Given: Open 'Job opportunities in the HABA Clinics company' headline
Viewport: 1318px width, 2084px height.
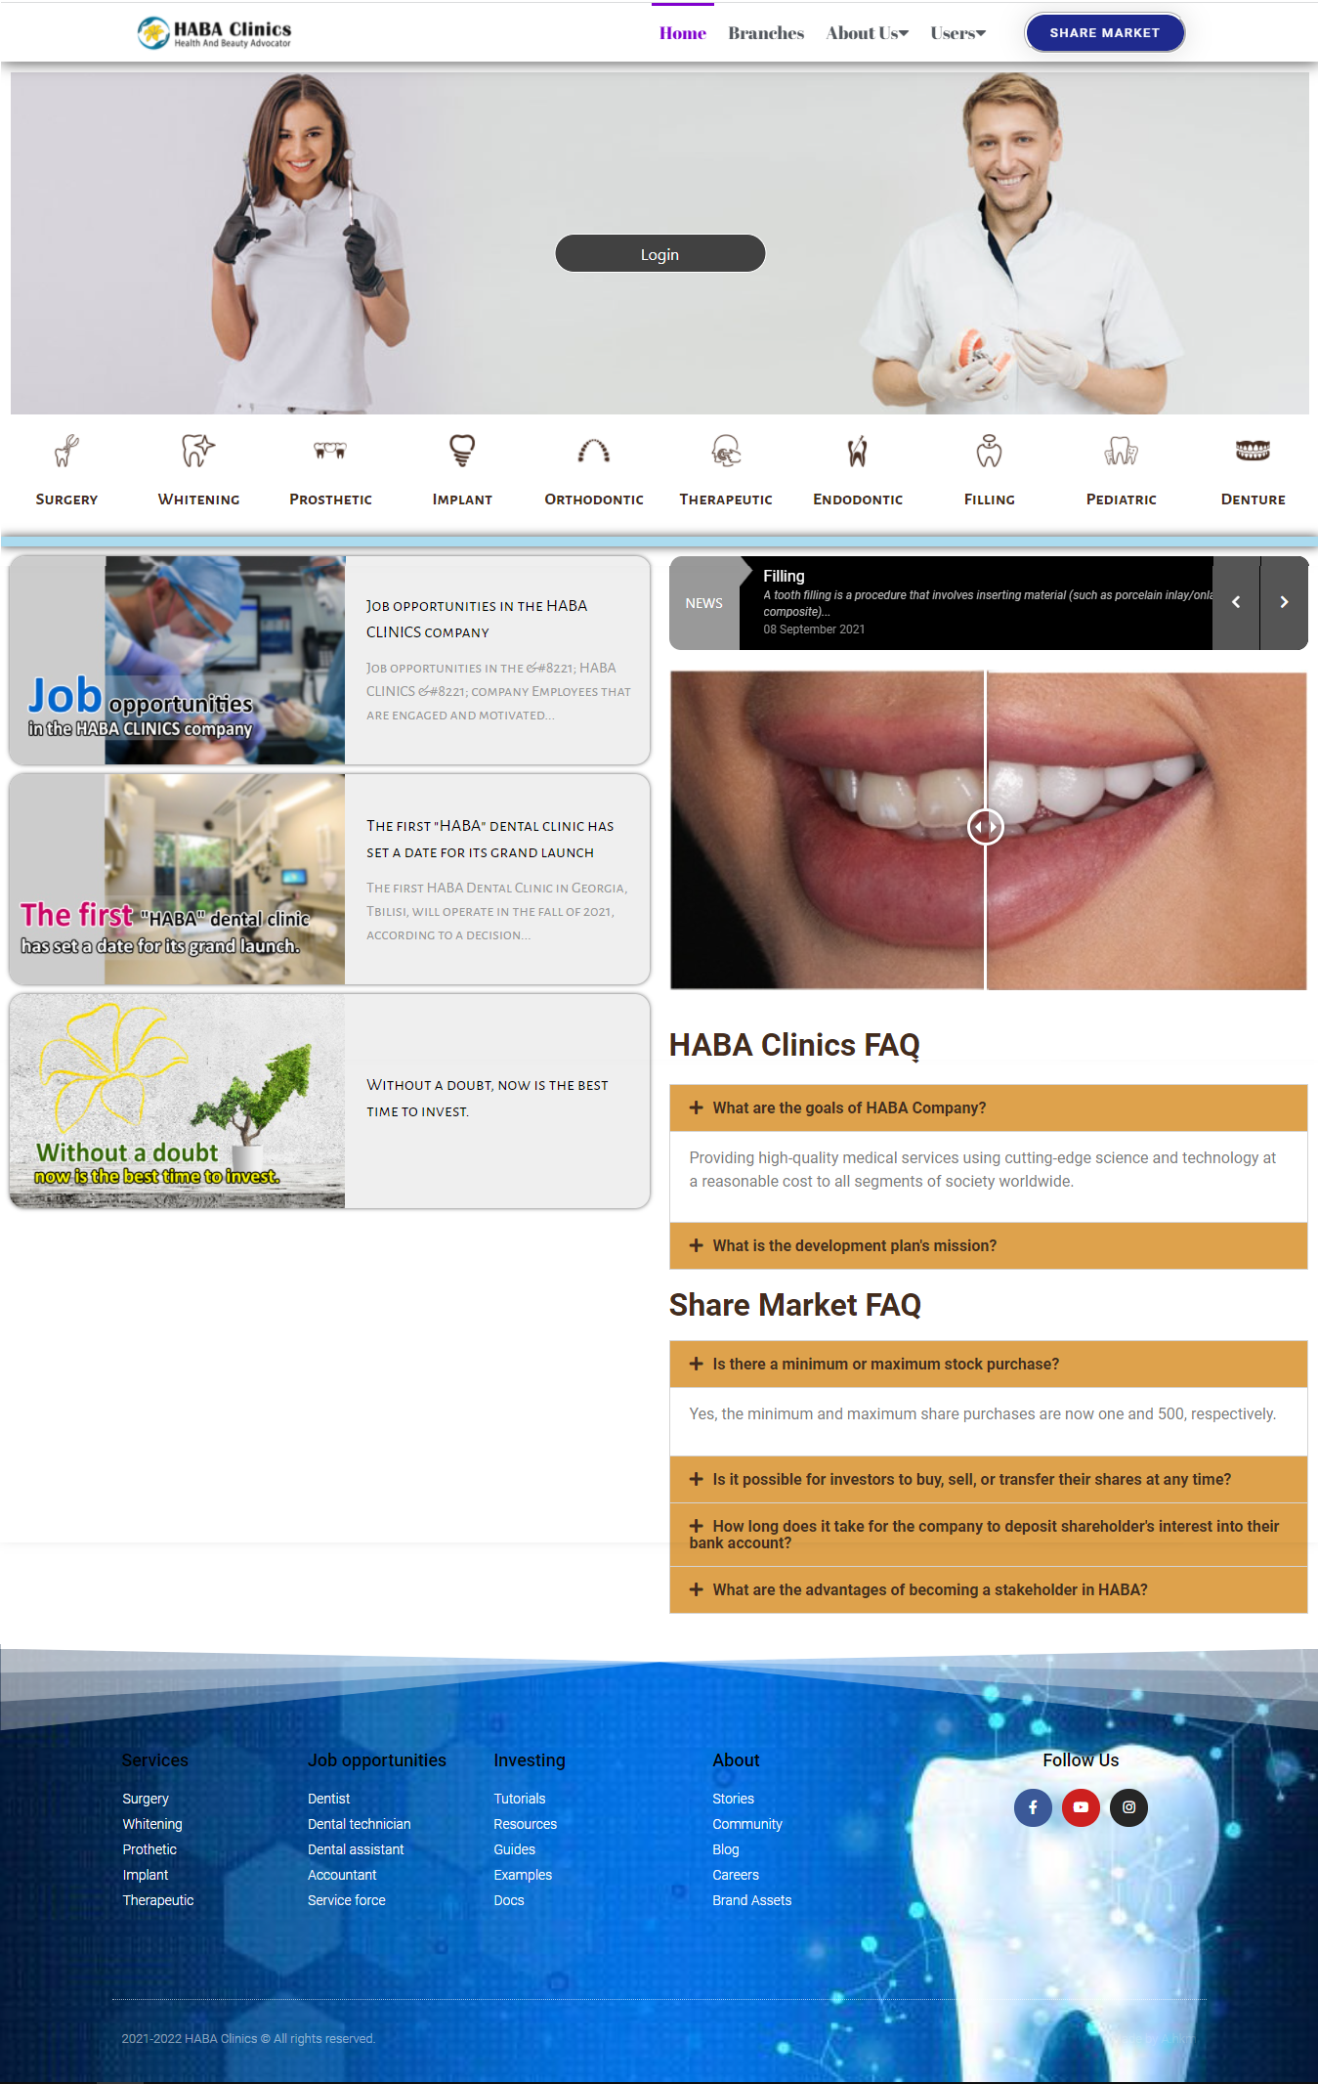Looking at the screenshot, I should (x=477, y=619).
